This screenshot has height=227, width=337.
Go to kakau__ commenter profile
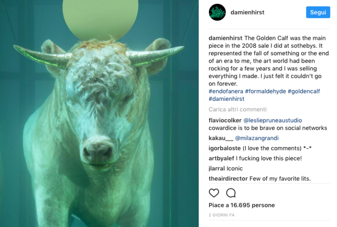tap(221, 138)
